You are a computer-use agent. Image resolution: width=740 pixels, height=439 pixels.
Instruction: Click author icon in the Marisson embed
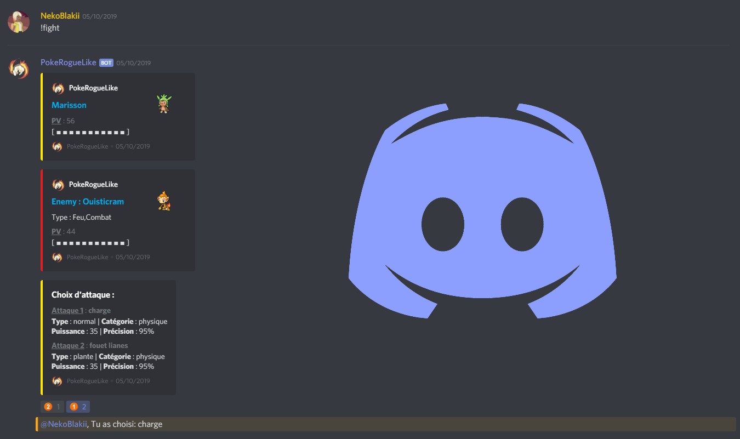(x=58, y=88)
